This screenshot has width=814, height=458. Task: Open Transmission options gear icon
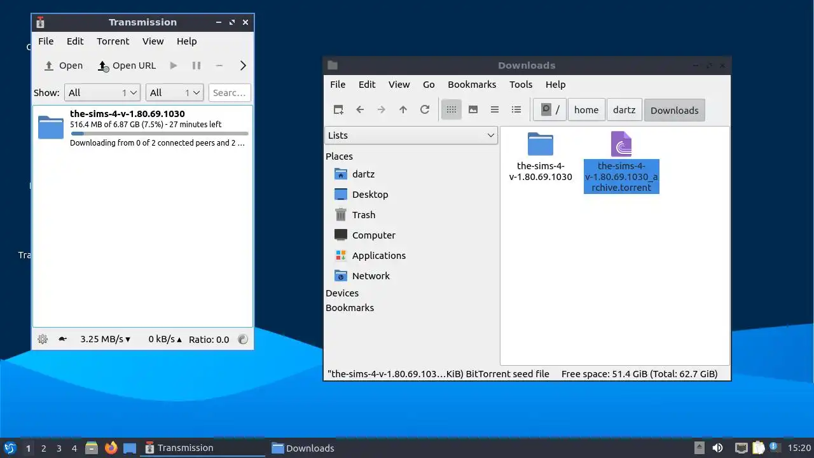[43, 339]
